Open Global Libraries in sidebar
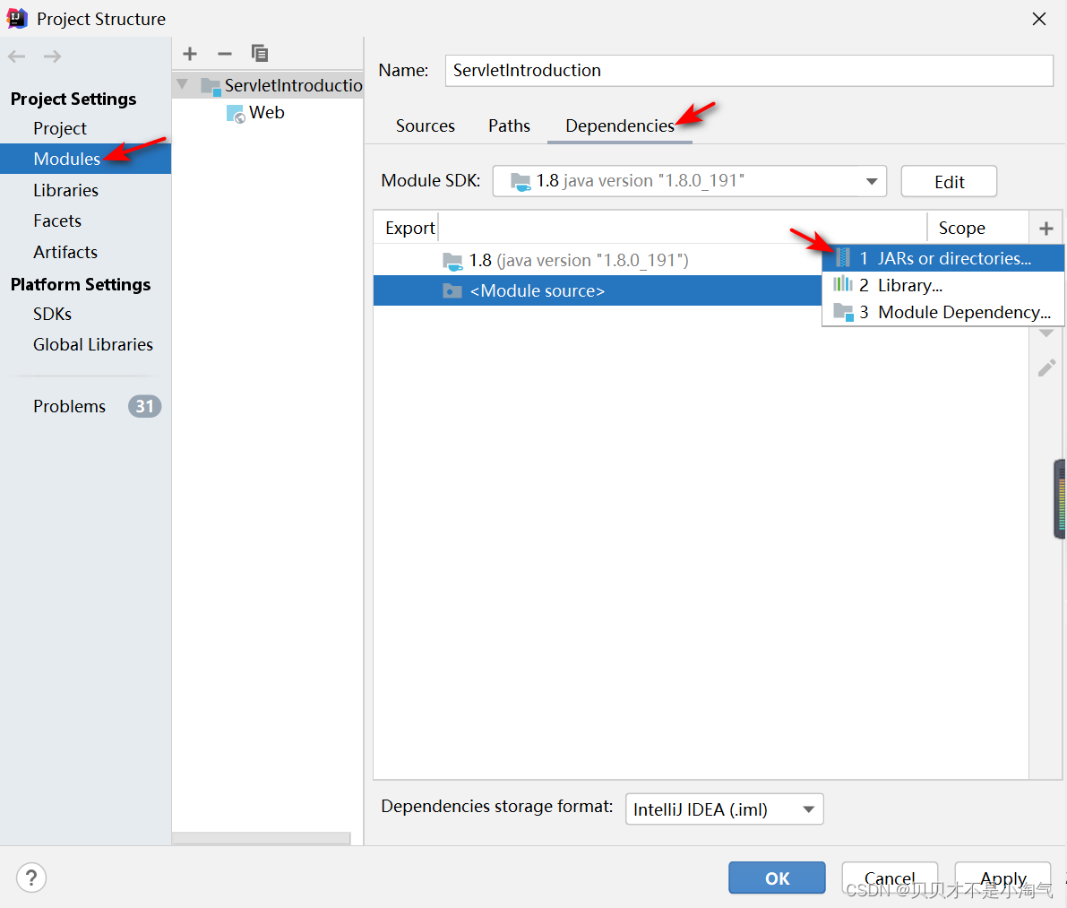Viewport: 1067px width, 908px height. coord(93,345)
